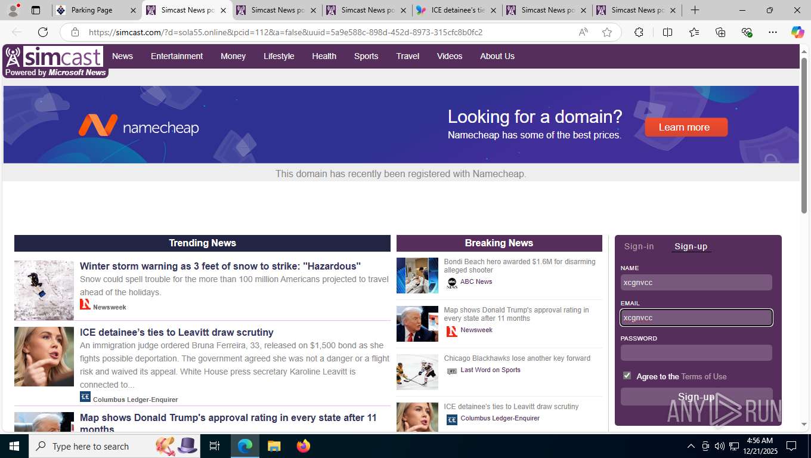
Task: Open the snowy Winter storm article thumbnail
Action: (x=44, y=290)
